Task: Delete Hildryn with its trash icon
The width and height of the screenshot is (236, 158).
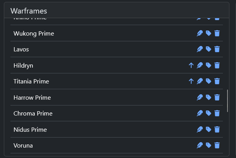Action: pyautogui.click(x=217, y=65)
